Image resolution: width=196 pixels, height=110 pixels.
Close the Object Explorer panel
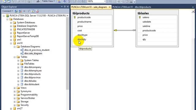[x=68, y=7]
